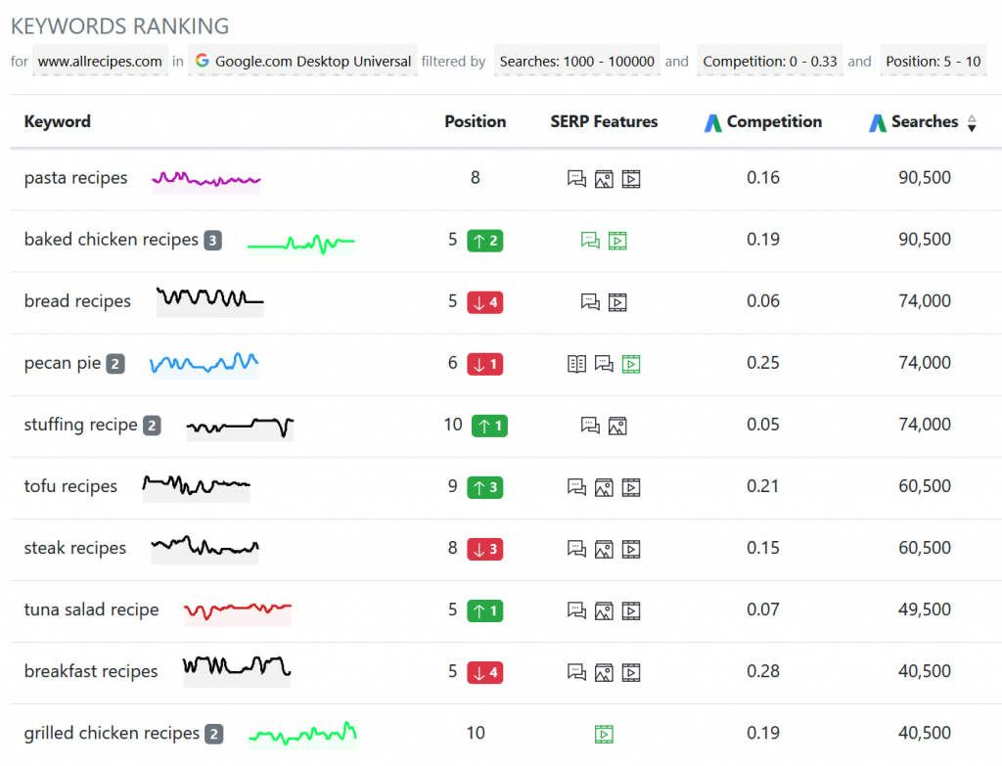Open the bread recipes keyword

77,301
